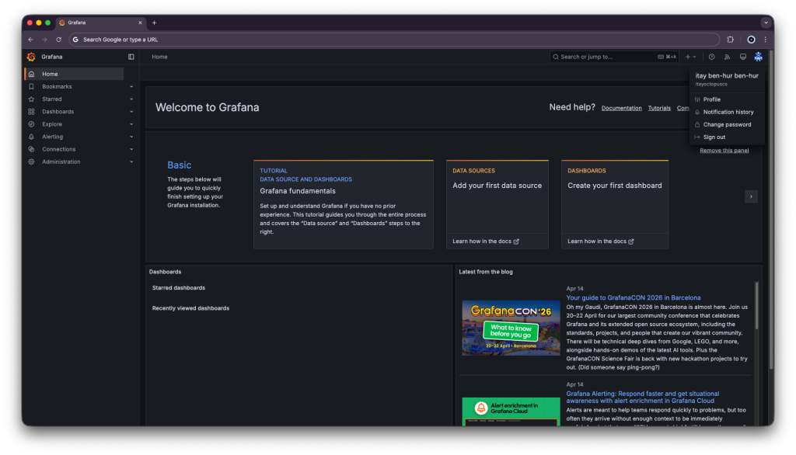
Task: Toggle the sidebar dock menu button
Action: point(131,57)
